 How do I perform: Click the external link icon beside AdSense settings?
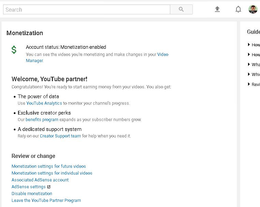pyautogui.click(x=49, y=187)
